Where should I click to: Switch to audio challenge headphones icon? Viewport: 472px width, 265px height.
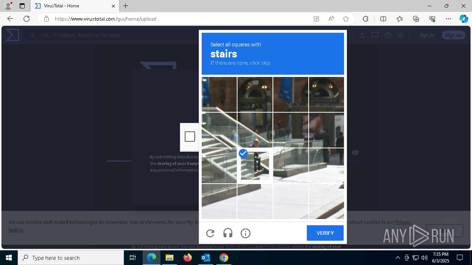point(228,233)
